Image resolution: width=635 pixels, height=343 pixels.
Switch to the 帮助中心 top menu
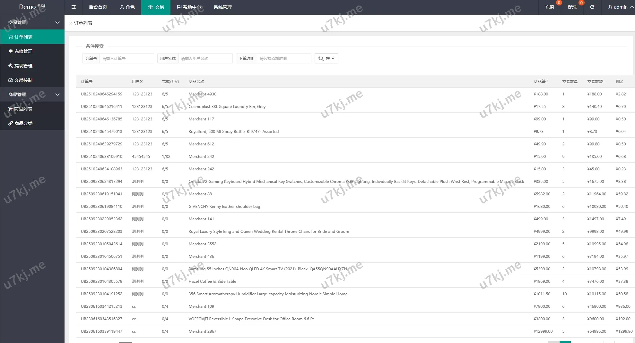pos(189,7)
